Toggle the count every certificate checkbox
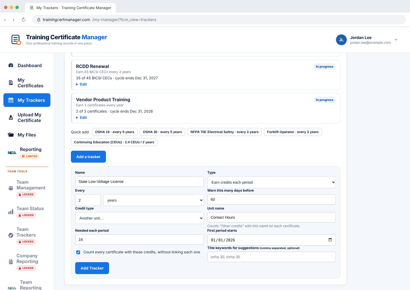This screenshot has width=410, height=290. (x=78, y=252)
